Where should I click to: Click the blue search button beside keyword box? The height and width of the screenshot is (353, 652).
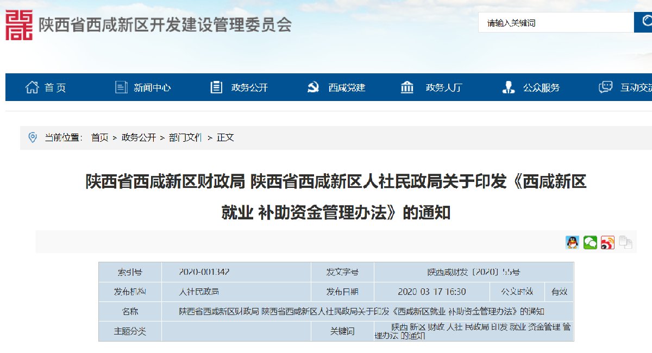click(643, 22)
